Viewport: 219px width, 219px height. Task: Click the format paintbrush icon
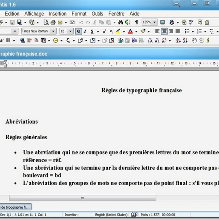coord(143,31)
